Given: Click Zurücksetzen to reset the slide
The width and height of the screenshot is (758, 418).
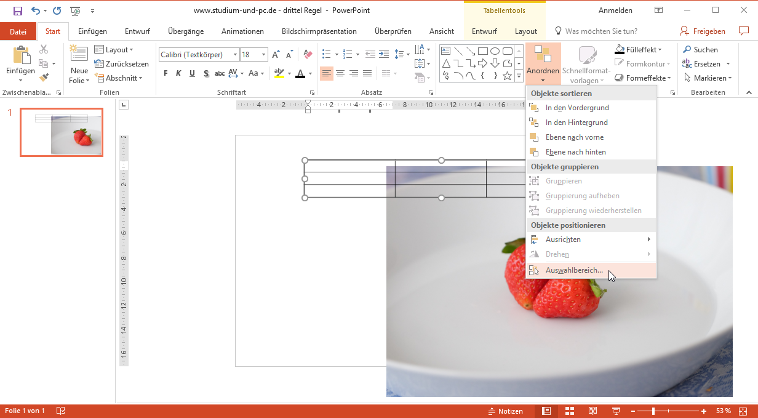Looking at the screenshot, I should click(x=122, y=63).
